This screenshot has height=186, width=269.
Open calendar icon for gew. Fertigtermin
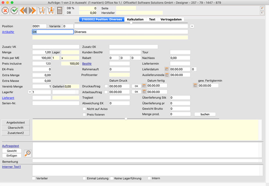195,85
